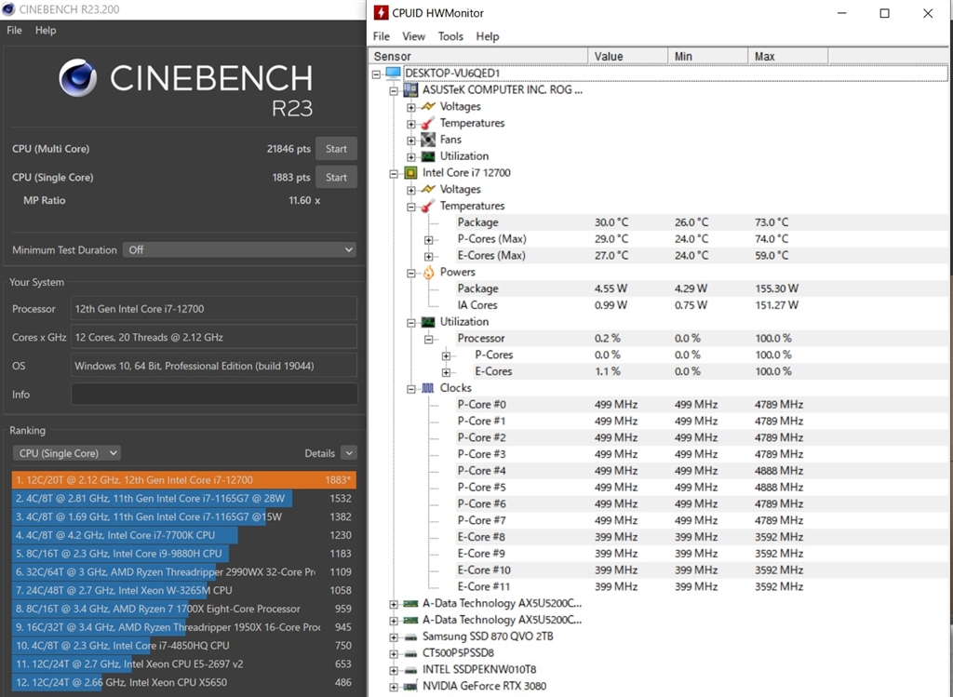Screen dimensions: 953x697
Task: Select the i7-1165G7 @ 28W ranking entry
Action: tap(183, 498)
